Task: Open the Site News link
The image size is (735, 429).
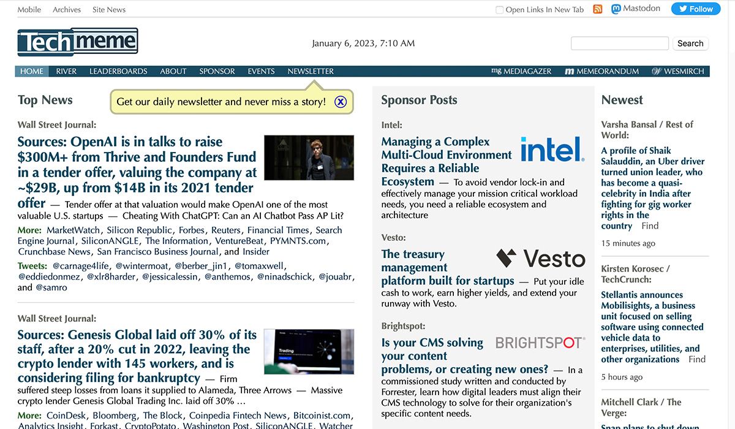Action: pyautogui.click(x=109, y=10)
